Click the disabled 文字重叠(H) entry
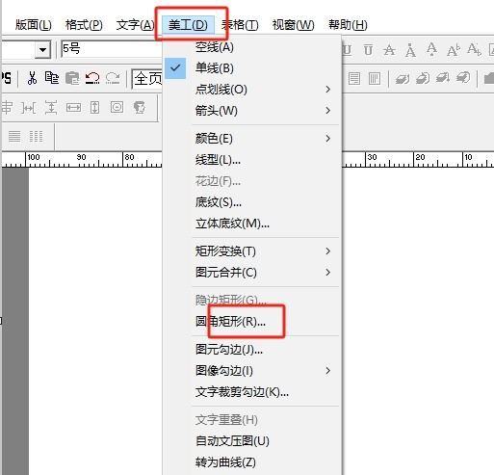The height and width of the screenshot is (475, 494). click(x=252, y=420)
